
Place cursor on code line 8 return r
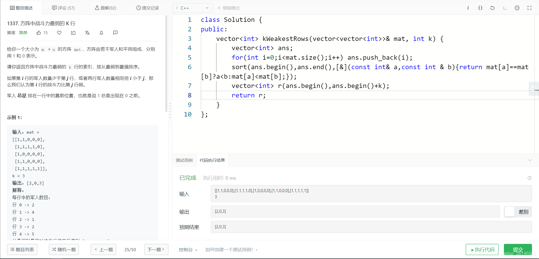tap(249, 95)
